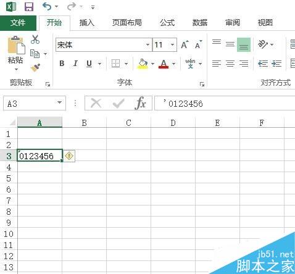Save the workbook with floppy icon
Screen dimensions: 295x274
coord(29,7)
